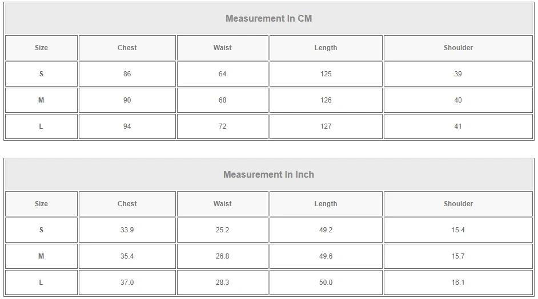538x299 pixels.
Task: Select the Chest header in CM table
Action: tap(127, 48)
